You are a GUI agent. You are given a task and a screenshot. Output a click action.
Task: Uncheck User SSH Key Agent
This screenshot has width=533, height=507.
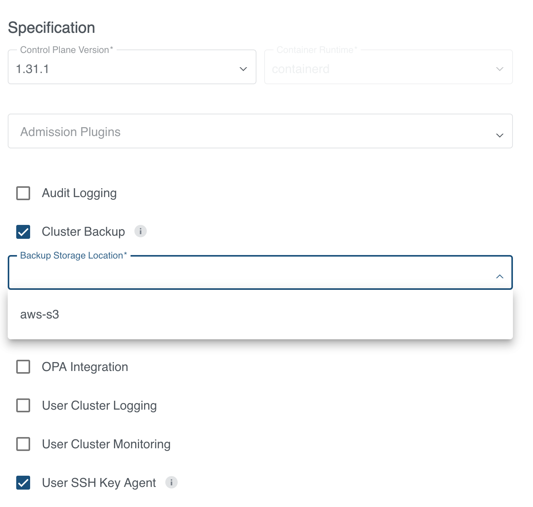[23, 483]
